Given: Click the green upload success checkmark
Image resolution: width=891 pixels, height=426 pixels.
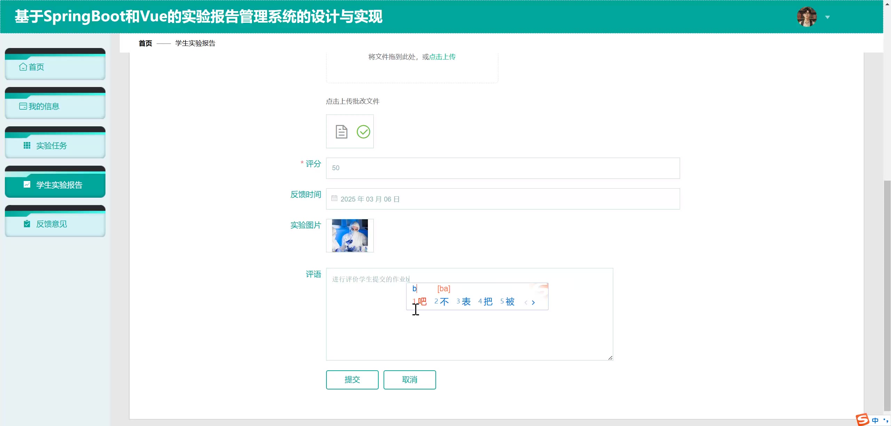Looking at the screenshot, I should coord(363,132).
